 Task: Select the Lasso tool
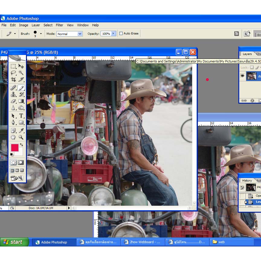(x=13, y=73)
